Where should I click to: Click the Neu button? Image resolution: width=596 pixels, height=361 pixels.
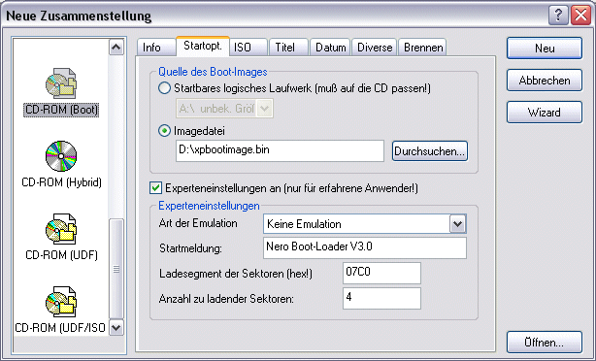pos(545,49)
